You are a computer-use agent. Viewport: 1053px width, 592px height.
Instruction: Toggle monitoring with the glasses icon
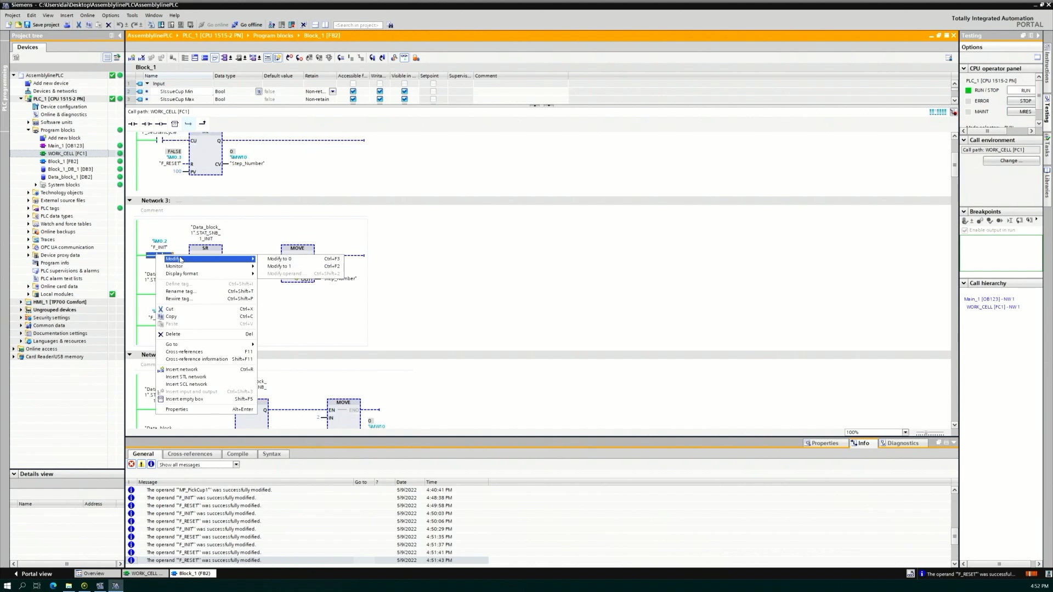coord(404,58)
